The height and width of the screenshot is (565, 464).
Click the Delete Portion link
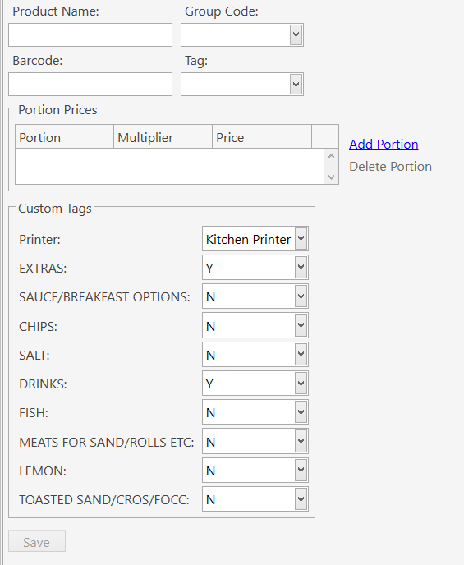point(390,167)
